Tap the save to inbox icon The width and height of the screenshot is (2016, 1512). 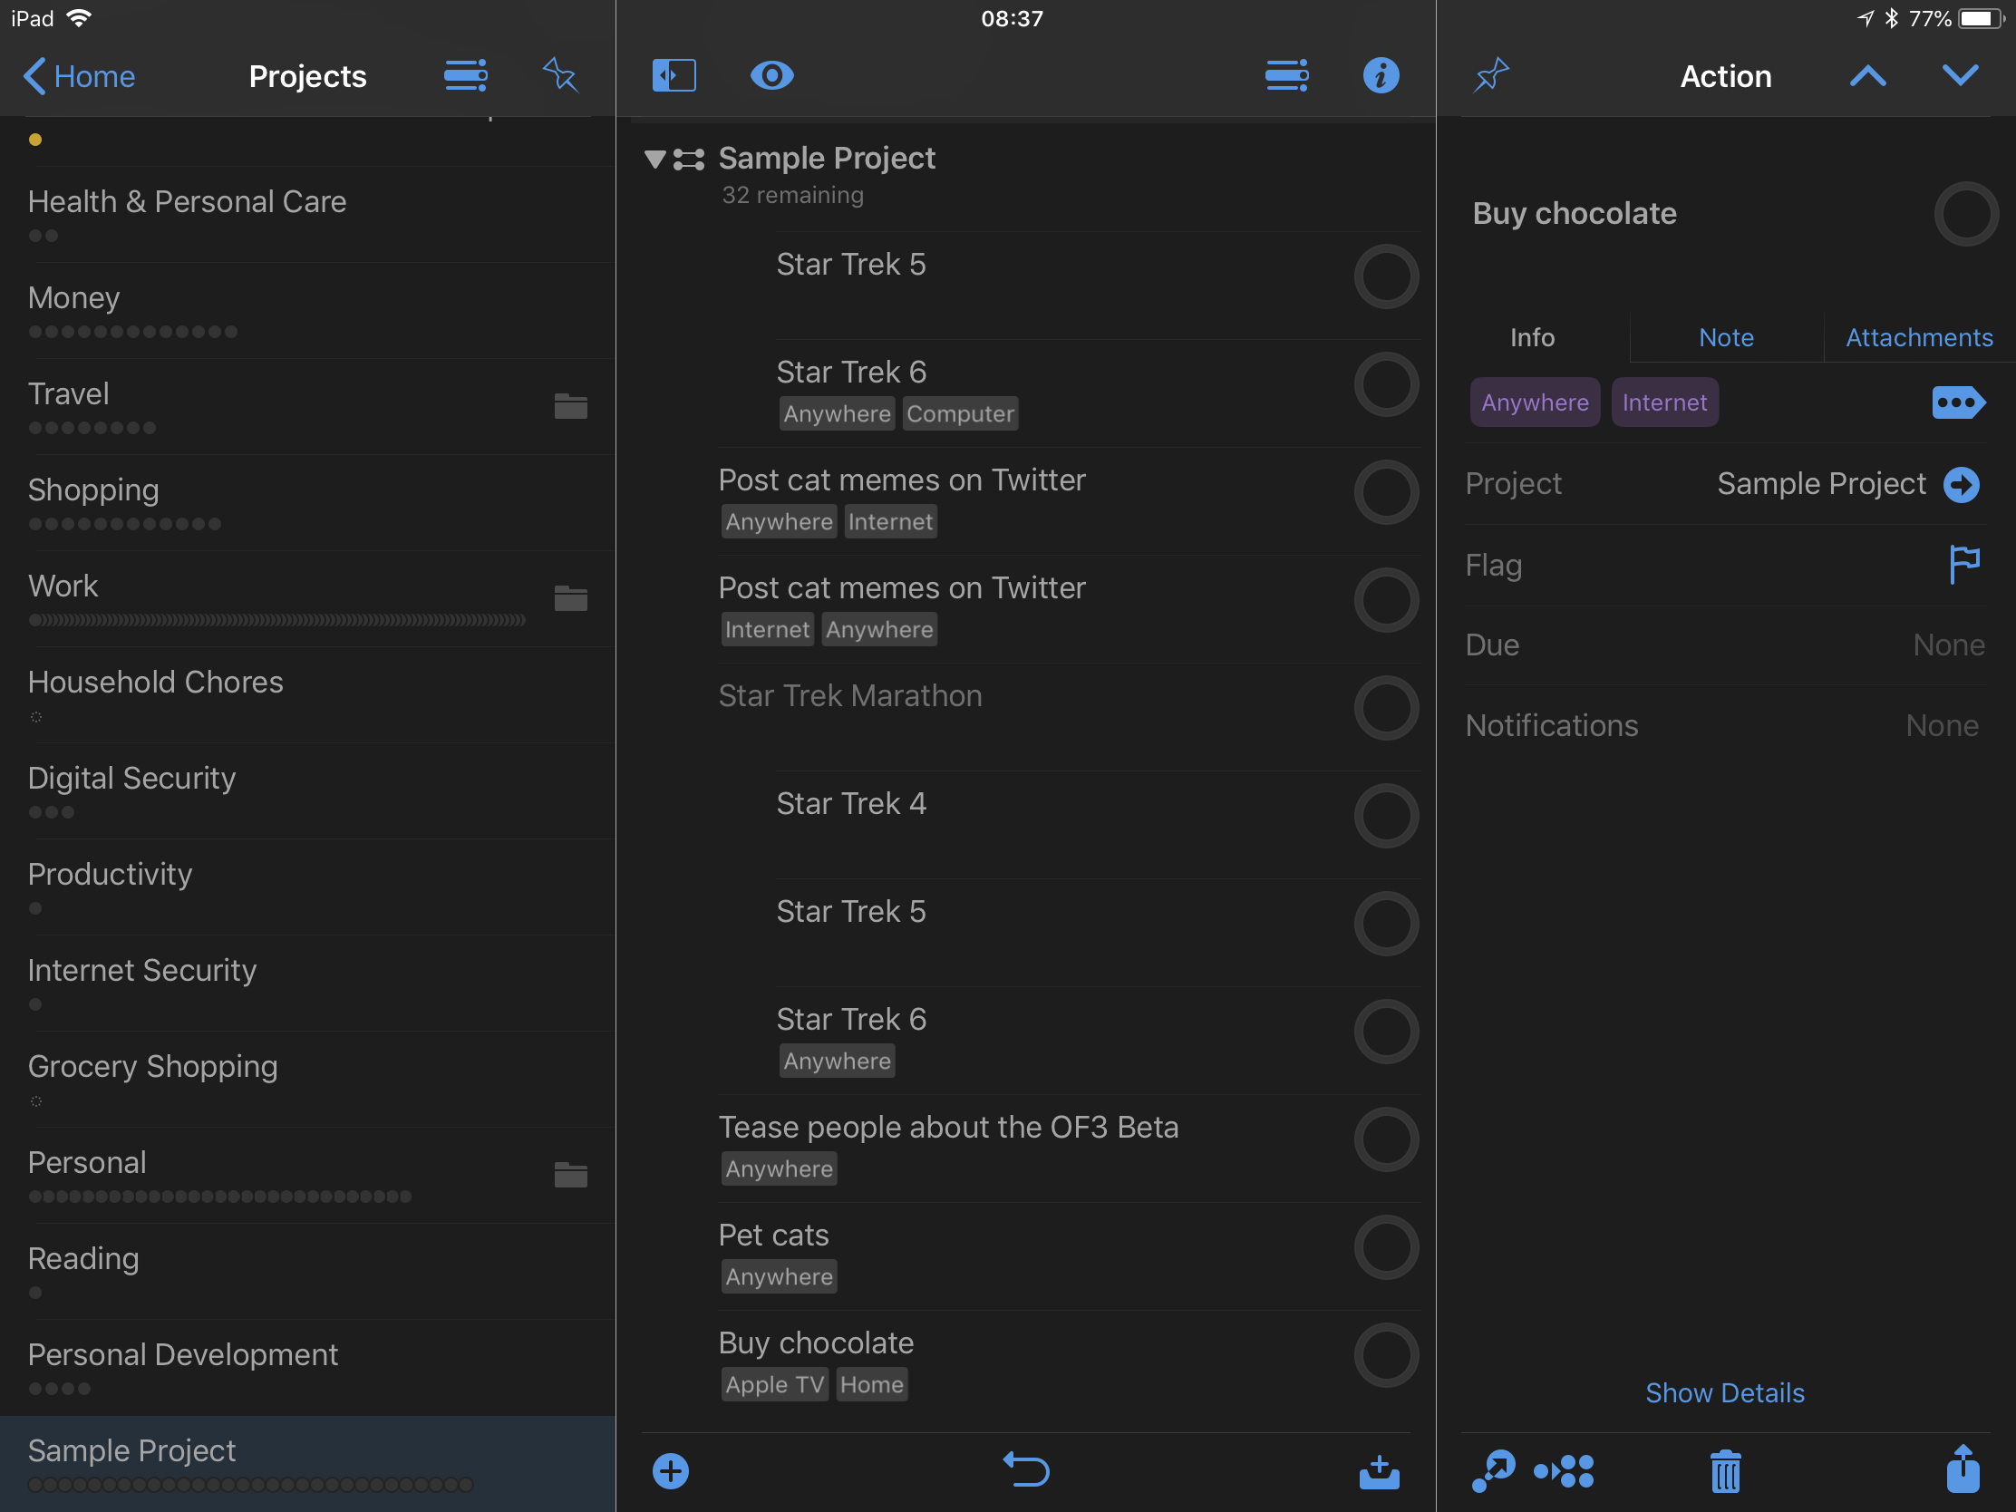1379,1470
